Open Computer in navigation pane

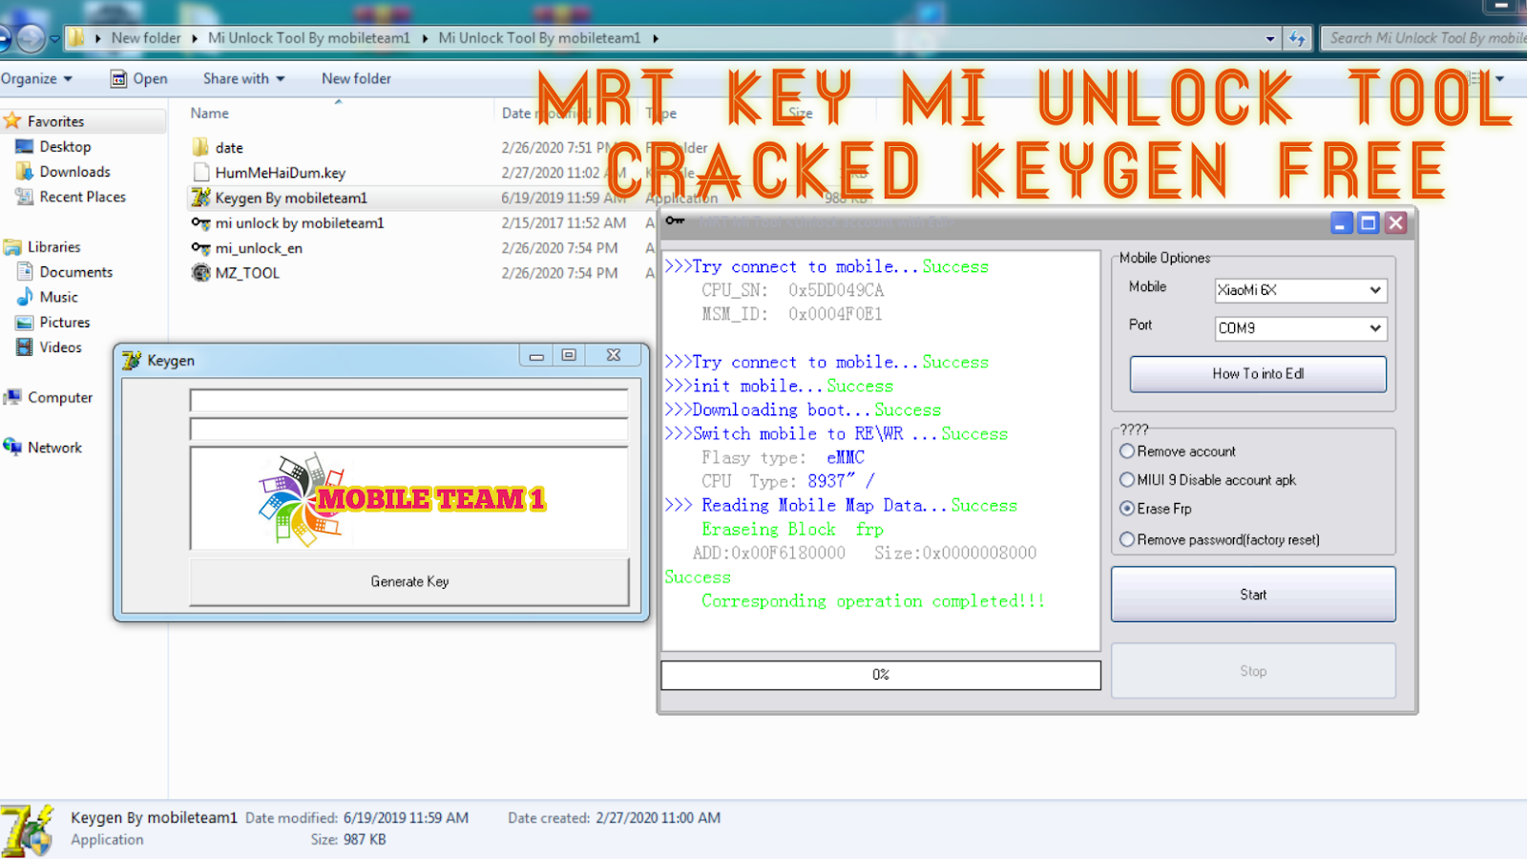(59, 397)
